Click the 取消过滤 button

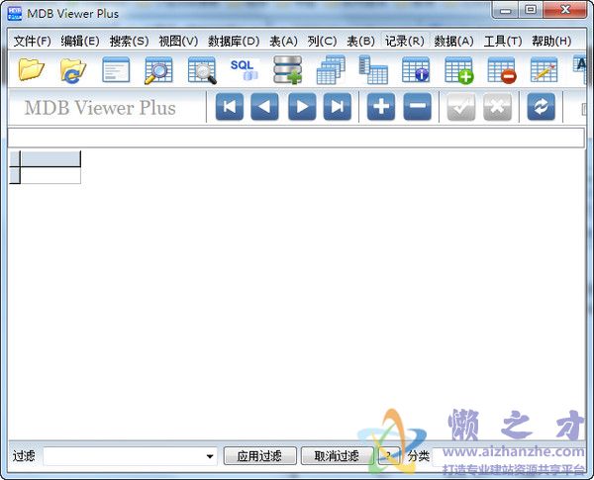point(338,456)
